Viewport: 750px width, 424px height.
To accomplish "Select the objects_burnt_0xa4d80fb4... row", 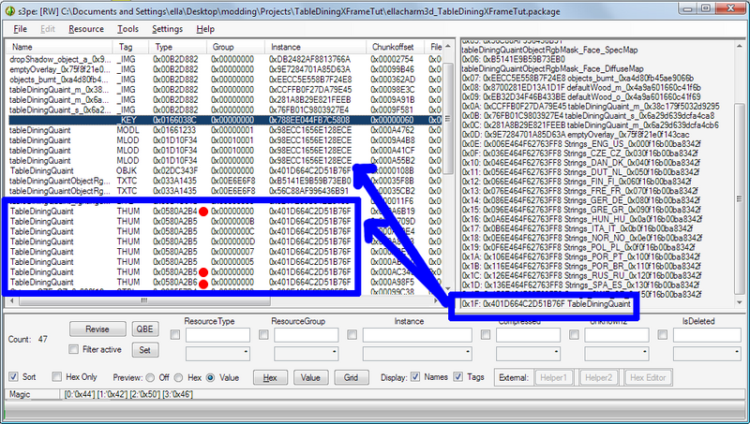I will pos(225,80).
